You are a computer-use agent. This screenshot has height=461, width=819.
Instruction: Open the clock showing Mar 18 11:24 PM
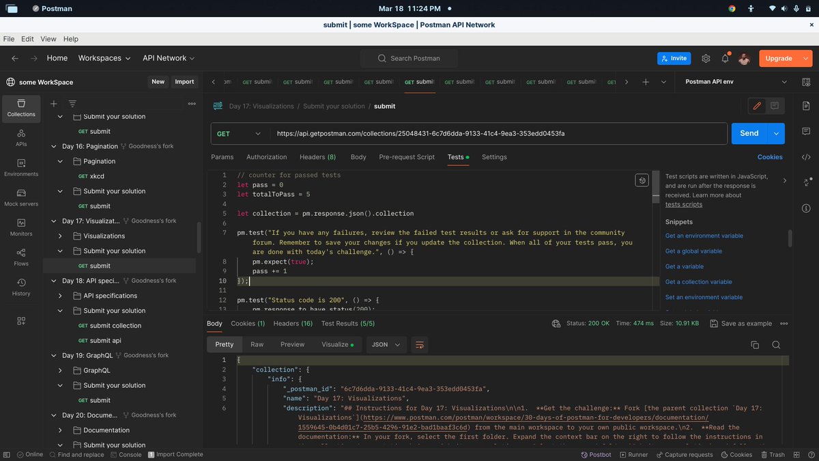point(409,9)
